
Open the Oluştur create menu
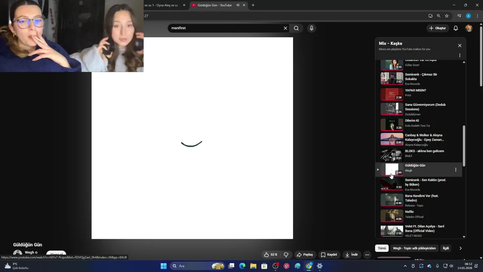click(x=437, y=28)
